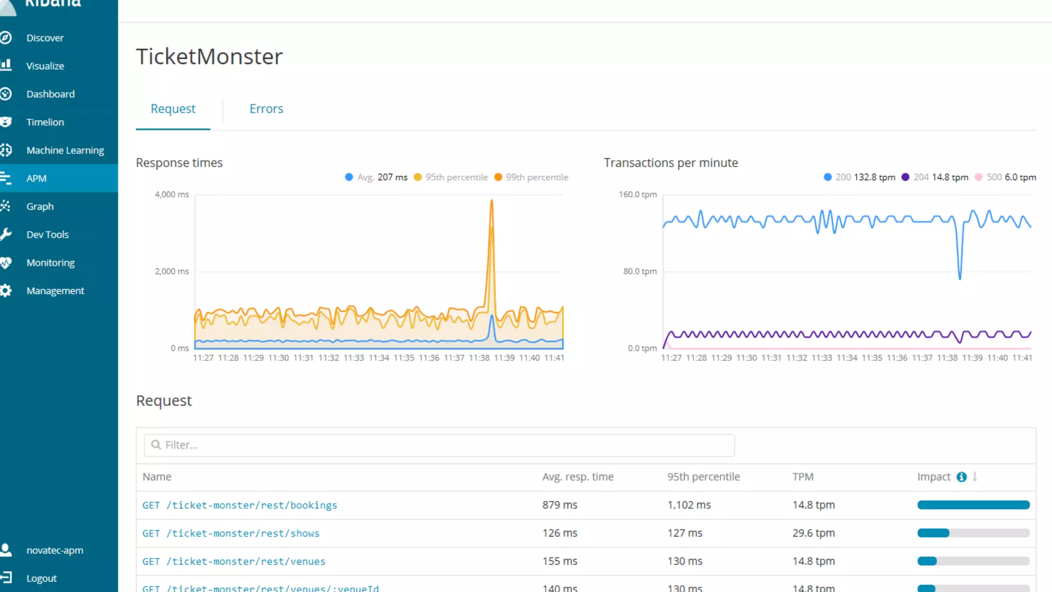
Task: Click Logout in the sidebar
Action: (x=41, y=578)
